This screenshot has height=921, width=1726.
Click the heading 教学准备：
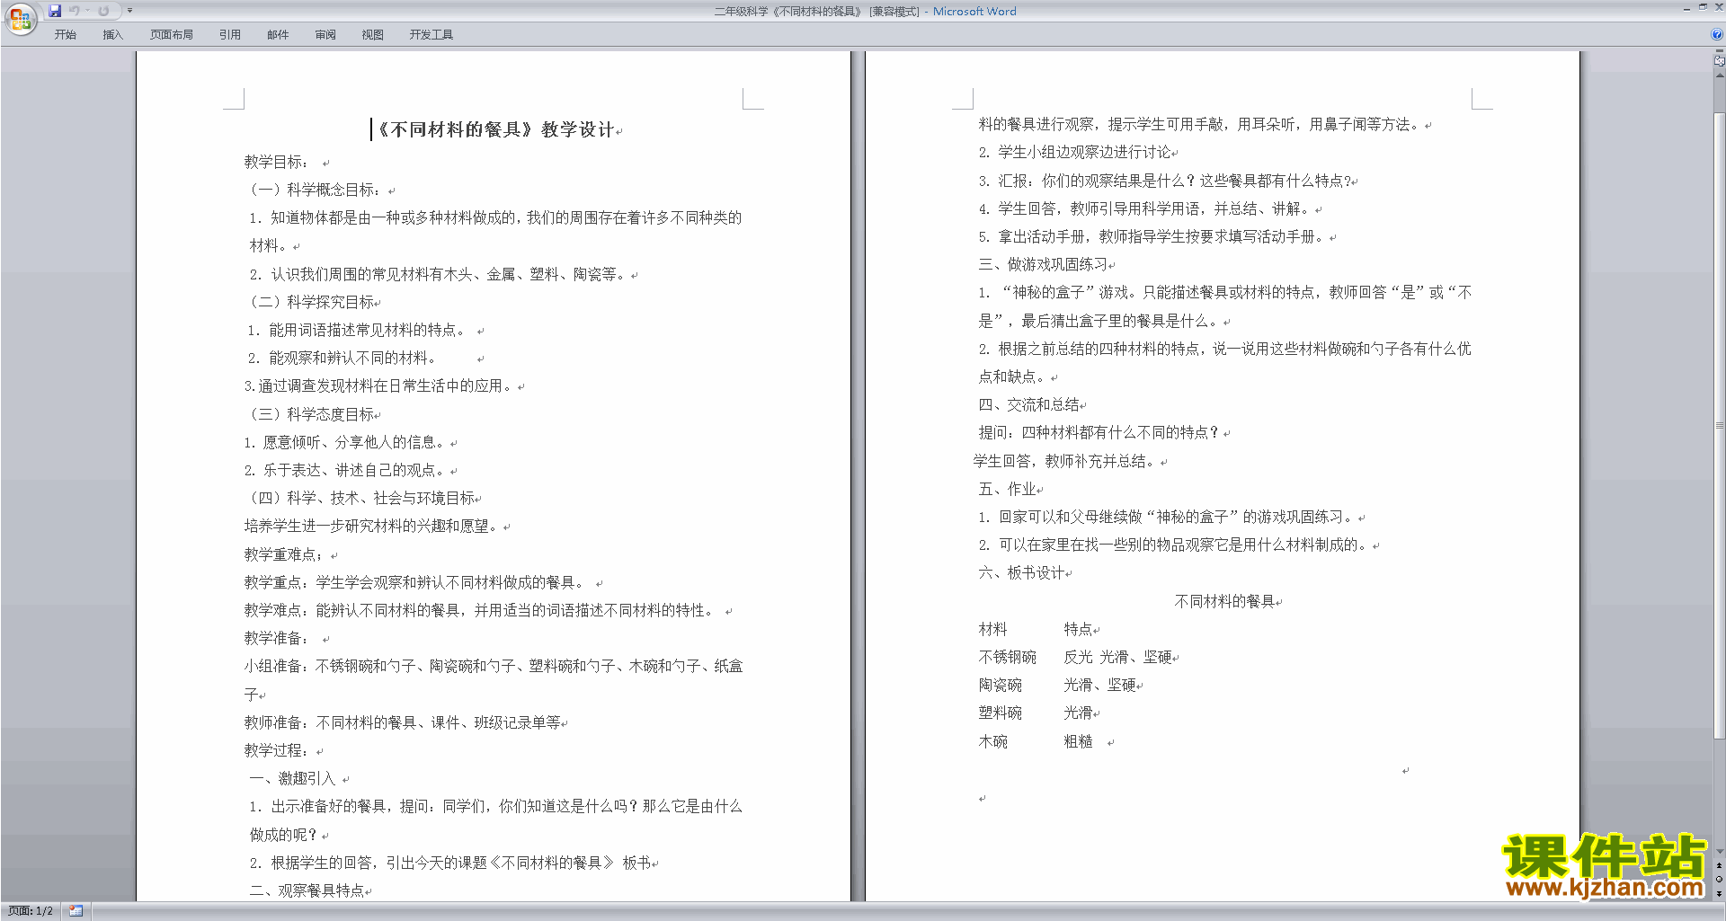[x=277, y=638]
